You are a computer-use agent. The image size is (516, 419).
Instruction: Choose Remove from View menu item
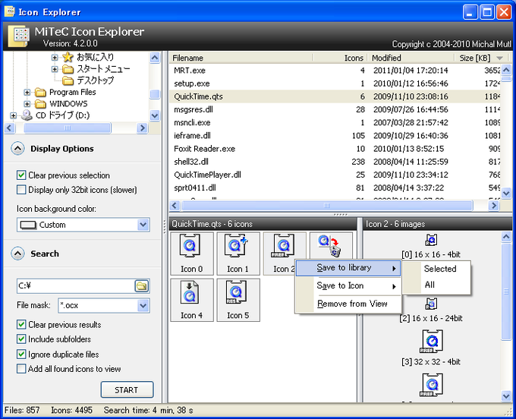[348, 304]
